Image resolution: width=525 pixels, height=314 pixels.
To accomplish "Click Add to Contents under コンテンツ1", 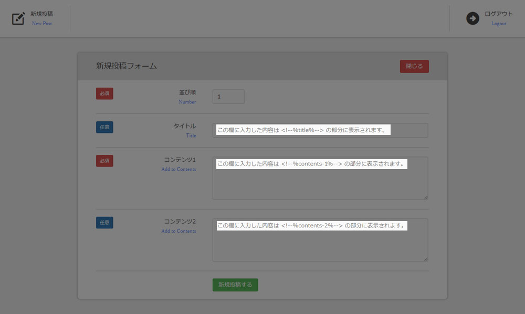I will point(179,169).
